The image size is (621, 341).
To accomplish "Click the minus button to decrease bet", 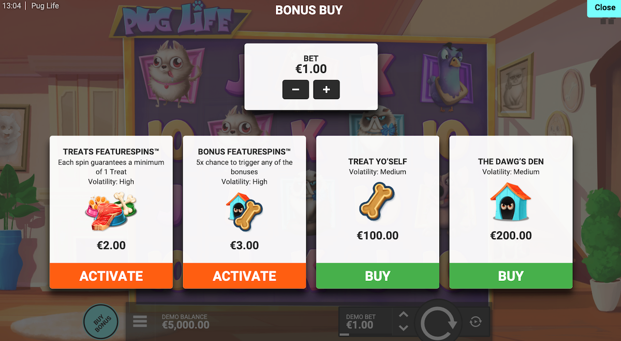I will tap(295, 90).
